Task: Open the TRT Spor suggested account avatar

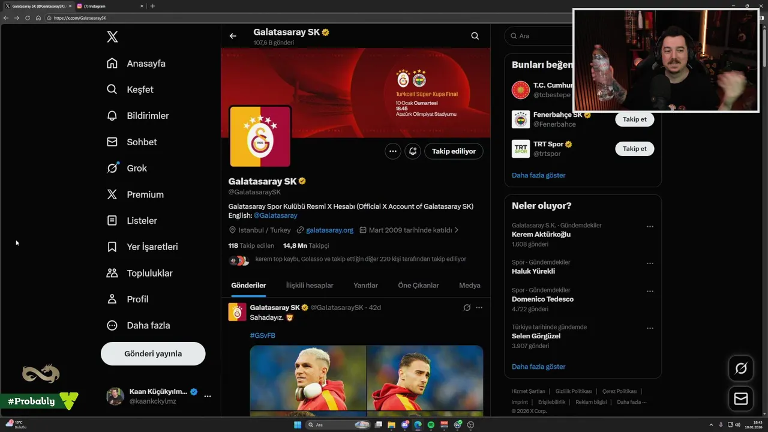Action: 521,149
